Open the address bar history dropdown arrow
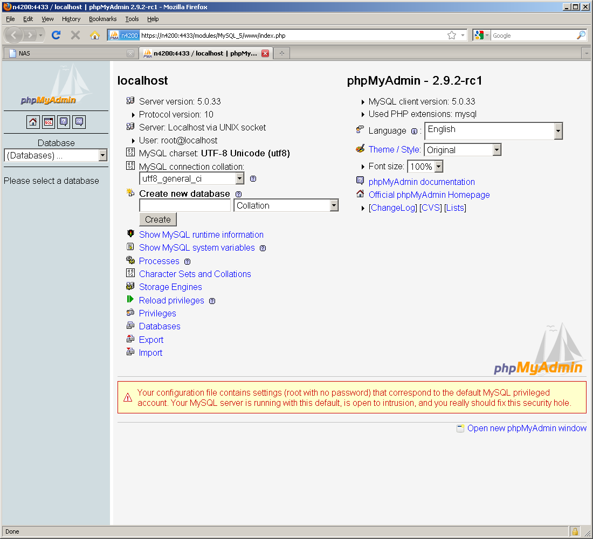This screenshot has width=593, height=539. [x=463, y=35]
